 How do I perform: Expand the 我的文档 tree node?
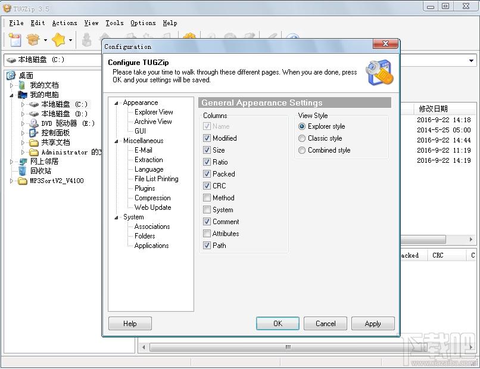coord(12,85)
